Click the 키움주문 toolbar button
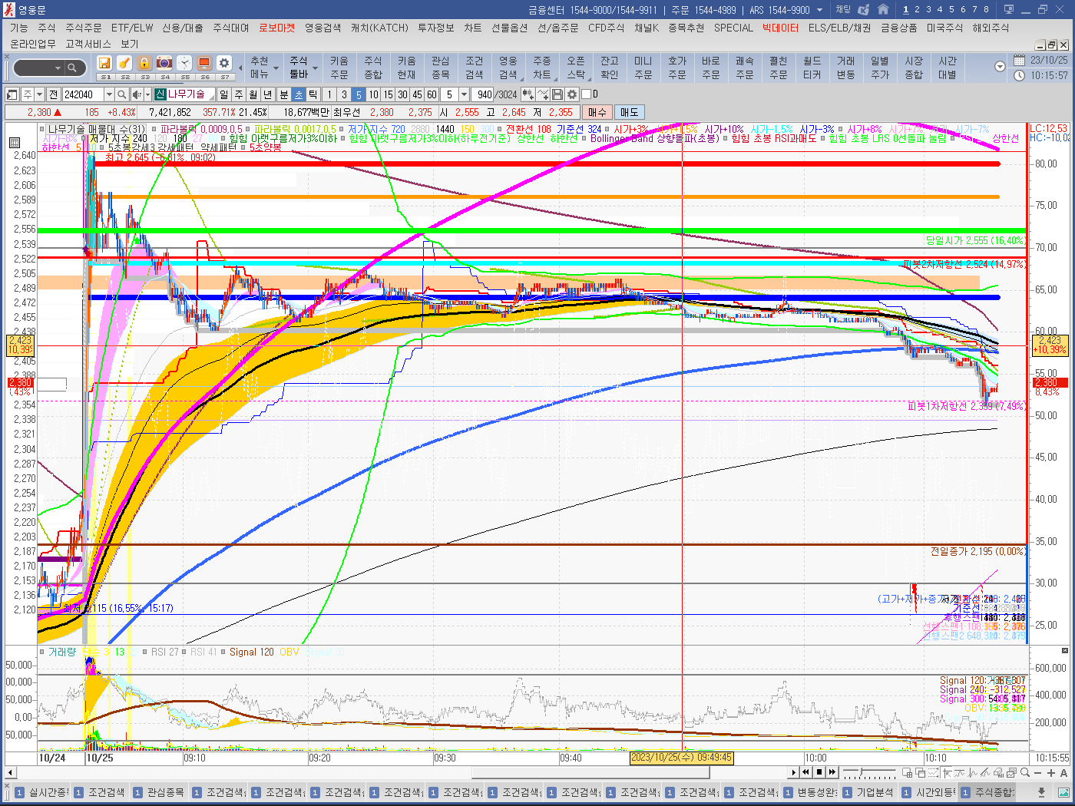 tap(339, 68)
